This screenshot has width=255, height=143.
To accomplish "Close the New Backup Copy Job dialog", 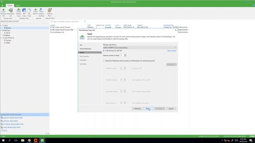I will pos(176,30).
